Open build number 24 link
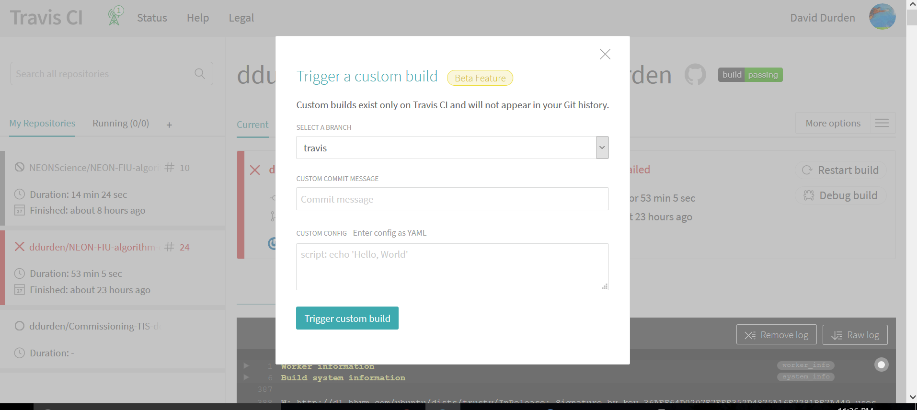The image size is (917, 410). (184, 247)
